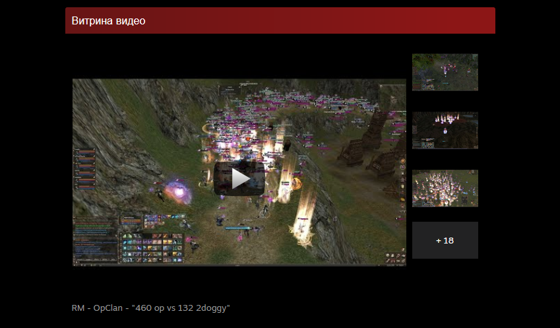
Task: Open the first video thumbnail in the sidebar
Action: [x=445, y=72]
